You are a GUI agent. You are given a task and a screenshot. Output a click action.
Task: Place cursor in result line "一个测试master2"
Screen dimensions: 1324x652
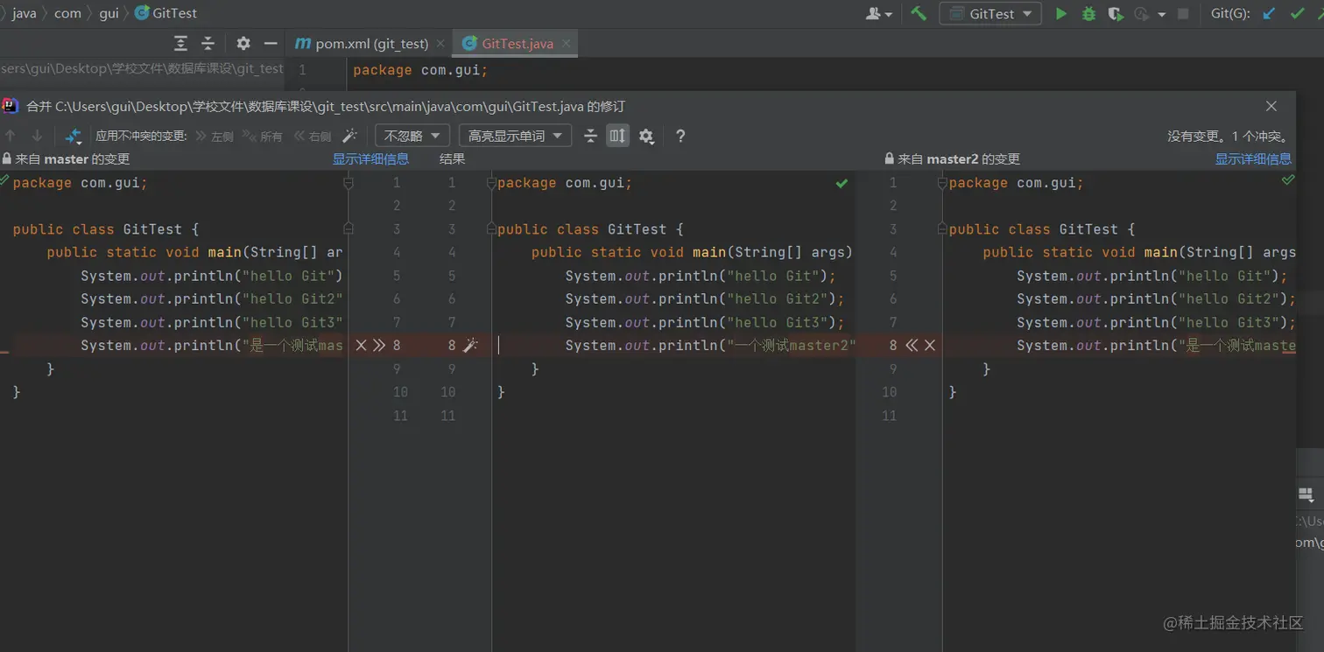710,346
